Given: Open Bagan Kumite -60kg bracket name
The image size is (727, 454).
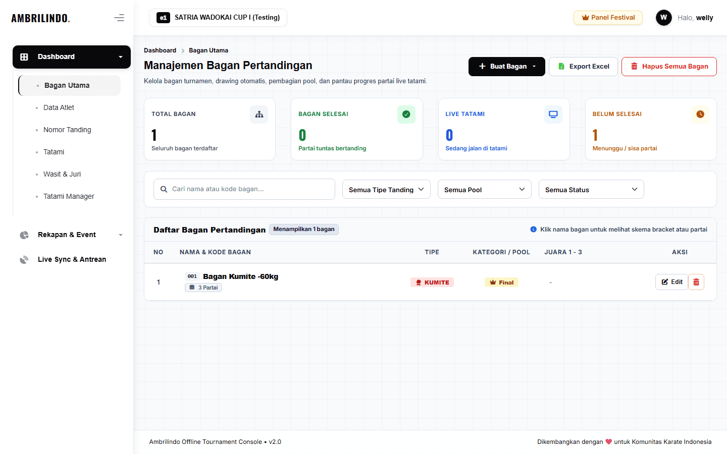Looking at the screenshot, I should tap(241, 276).
